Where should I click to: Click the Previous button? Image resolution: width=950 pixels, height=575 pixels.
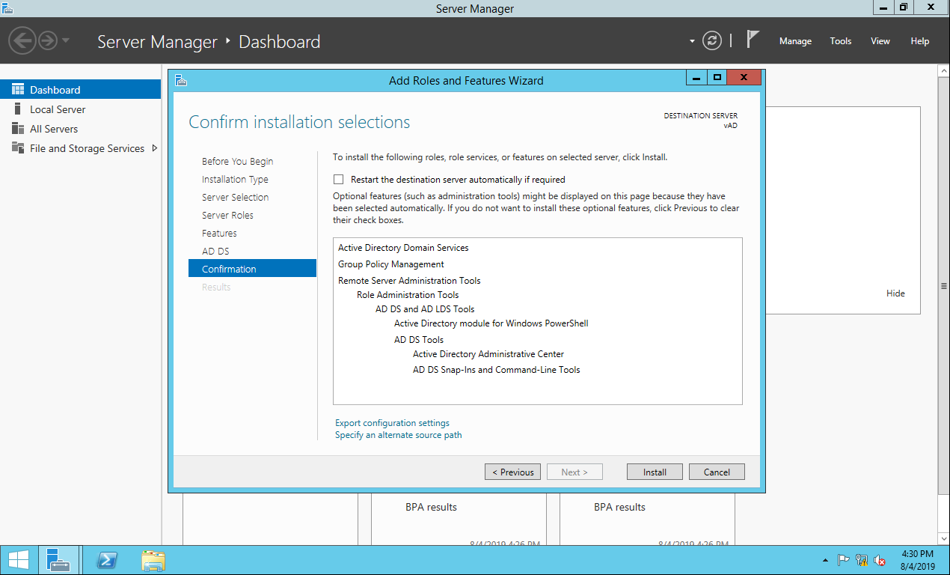tap(512, 472)
